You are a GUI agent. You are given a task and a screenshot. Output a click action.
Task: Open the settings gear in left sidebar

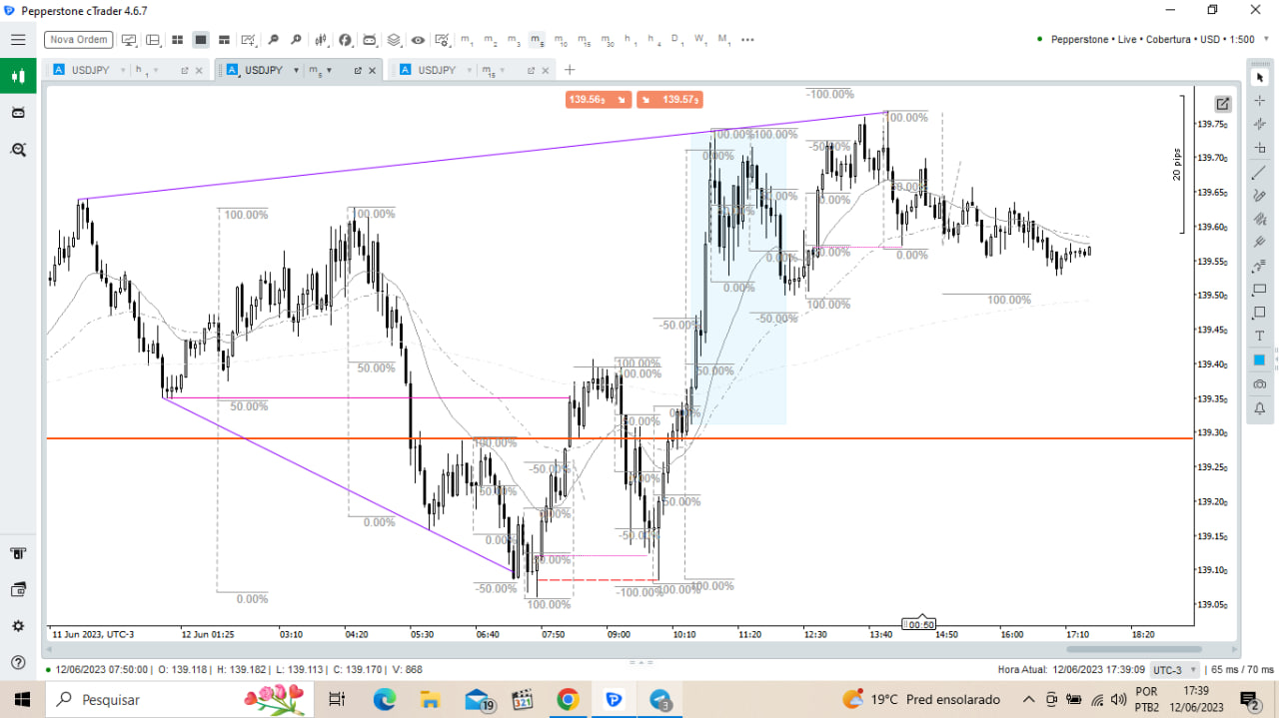pyautogui.click(x=17, y=626)
